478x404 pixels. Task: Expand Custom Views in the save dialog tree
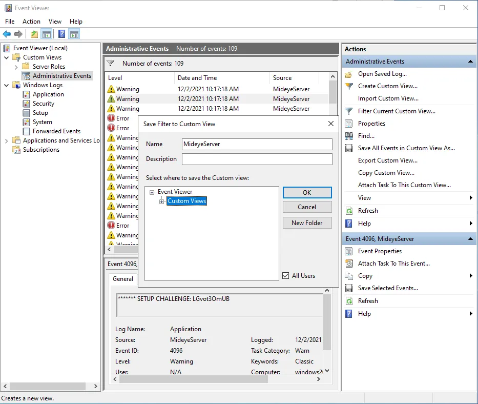tap(161, 201)
